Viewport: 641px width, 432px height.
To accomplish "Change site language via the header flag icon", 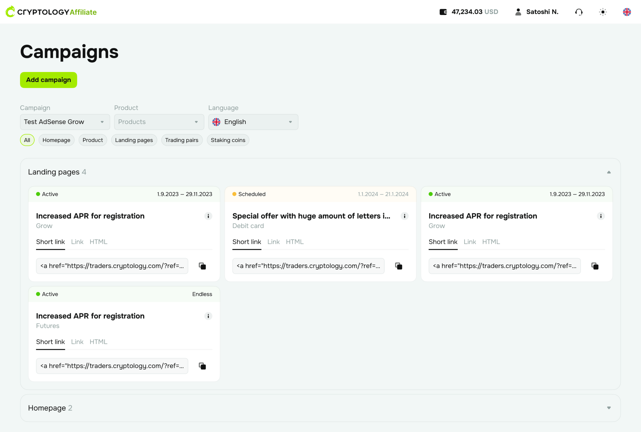I will tap(627, 12).
